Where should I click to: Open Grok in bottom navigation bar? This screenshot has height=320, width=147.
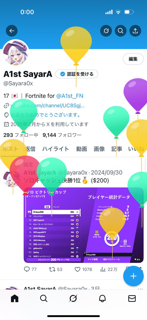tap(73, 299)
